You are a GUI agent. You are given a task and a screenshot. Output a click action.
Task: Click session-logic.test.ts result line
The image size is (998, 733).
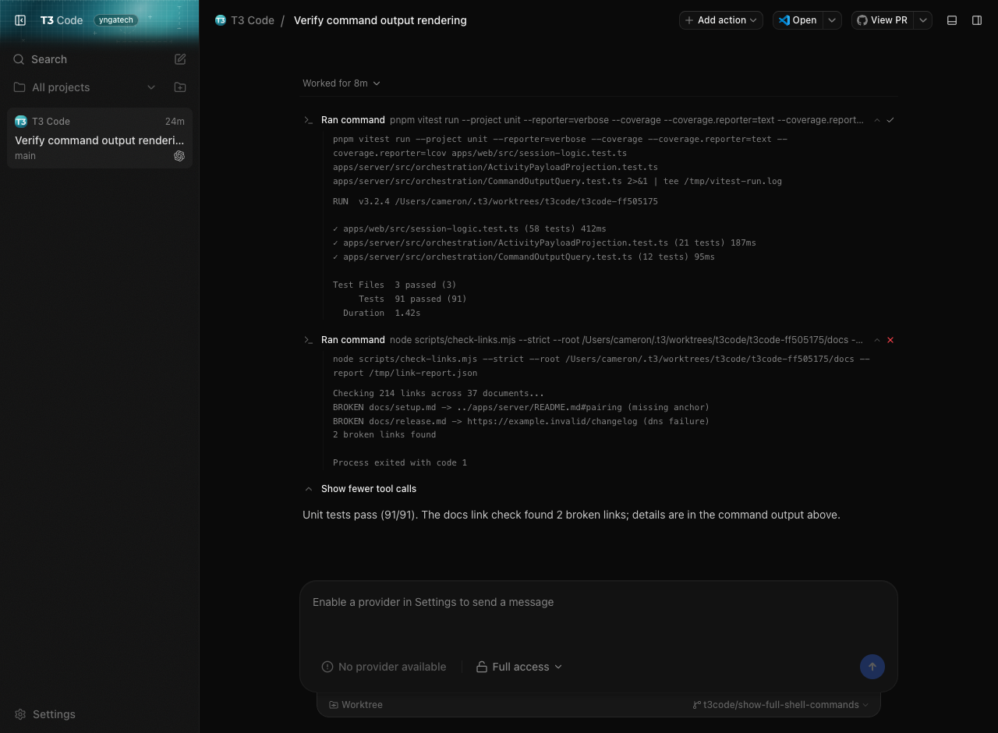pyautogui.click(x=469, y=229)
